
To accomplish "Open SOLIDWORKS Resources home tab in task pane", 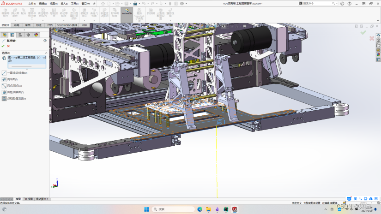I will pos(378,36).
